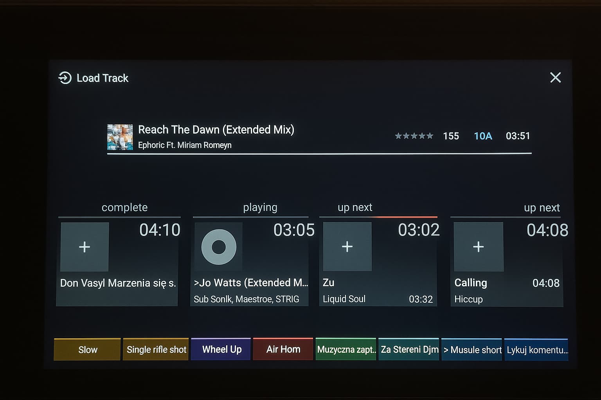
Task: Select the playing deck header
Action: click(x=260, y=207)
